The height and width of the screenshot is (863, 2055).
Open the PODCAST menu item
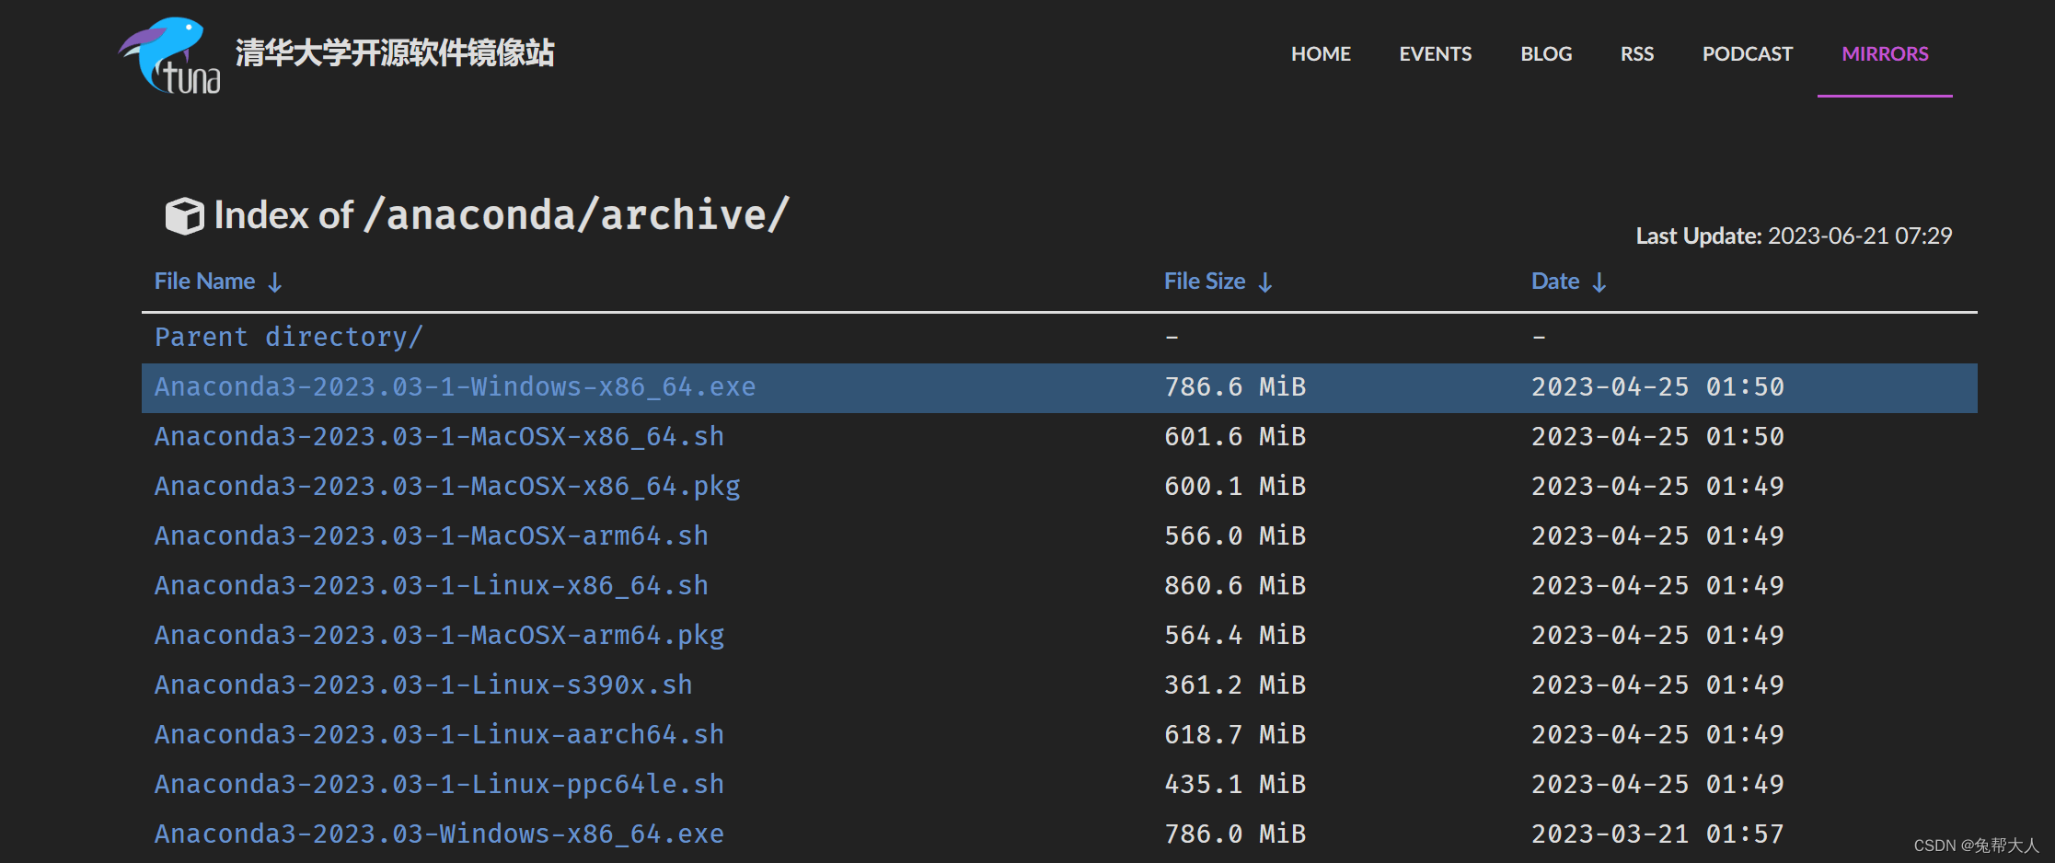click(x=1748, y=54)
